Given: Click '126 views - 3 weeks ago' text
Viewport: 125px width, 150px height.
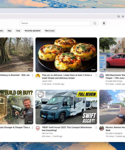Looking at the screenshot, I should point(115,136).
